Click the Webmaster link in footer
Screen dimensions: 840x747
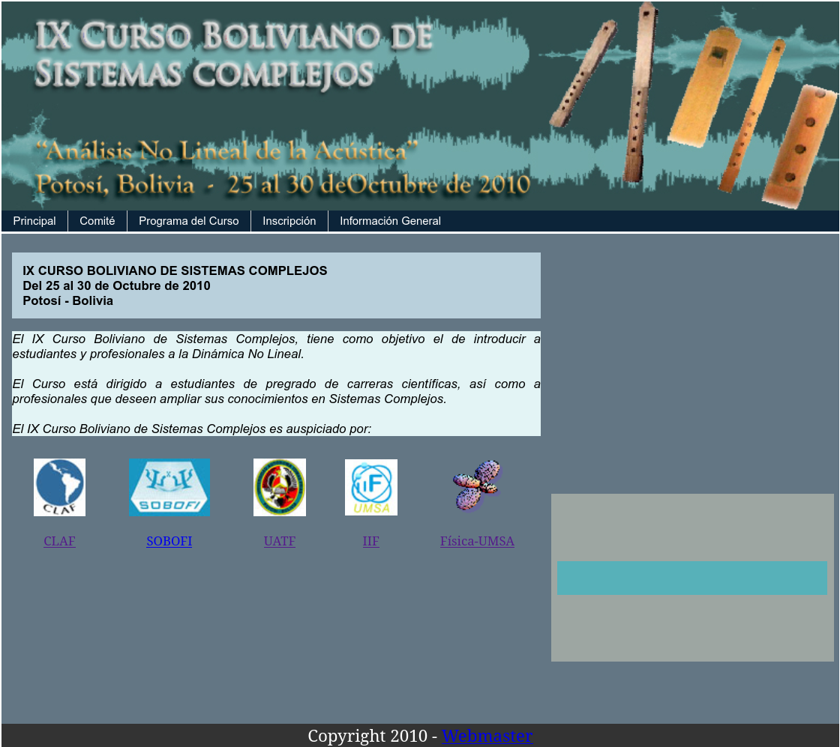(x=487, y=736)
